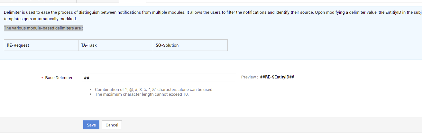Click 'templates gets automatically modified' text line

tap(40, 19)
